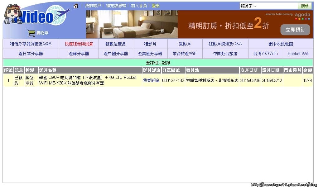
Task: Open the shopping cart icon
Action: coord(31,33)
